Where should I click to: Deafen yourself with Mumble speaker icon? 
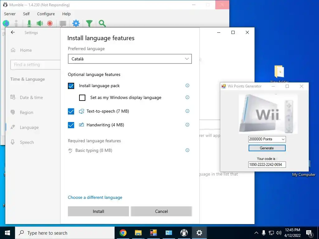point(40,23)
